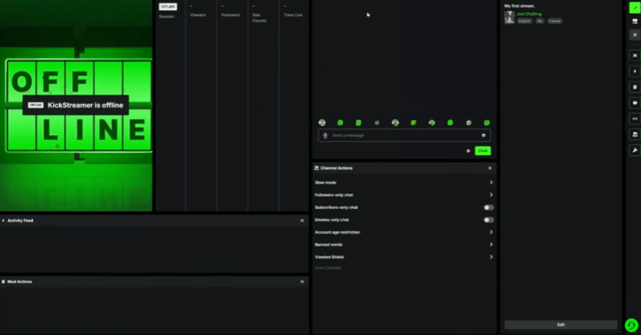Toggle Subscribers-only chat switch
The image size is (641, 335).
488,207
